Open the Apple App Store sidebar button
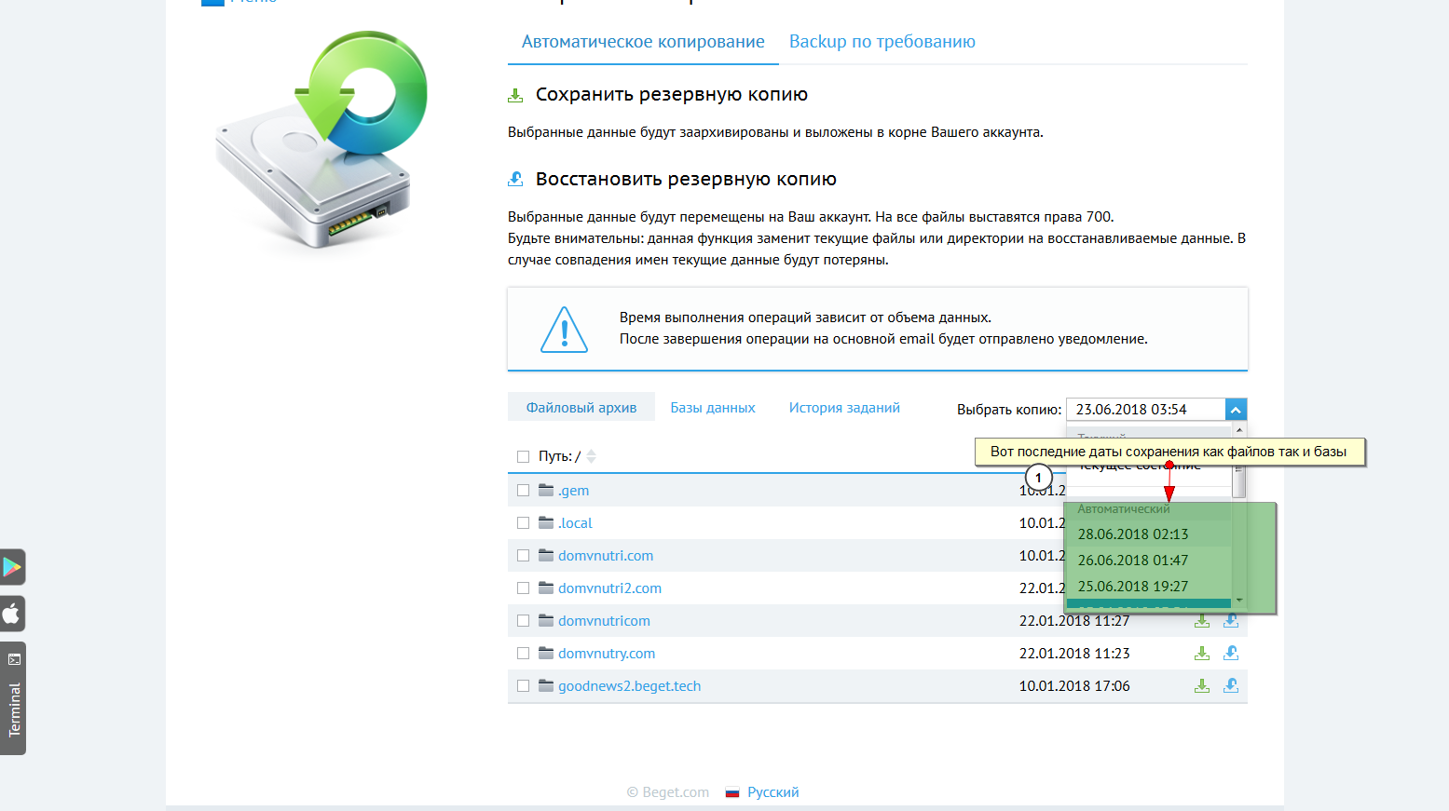This screenshot has width=1449, height=811. tap(12, 614)
